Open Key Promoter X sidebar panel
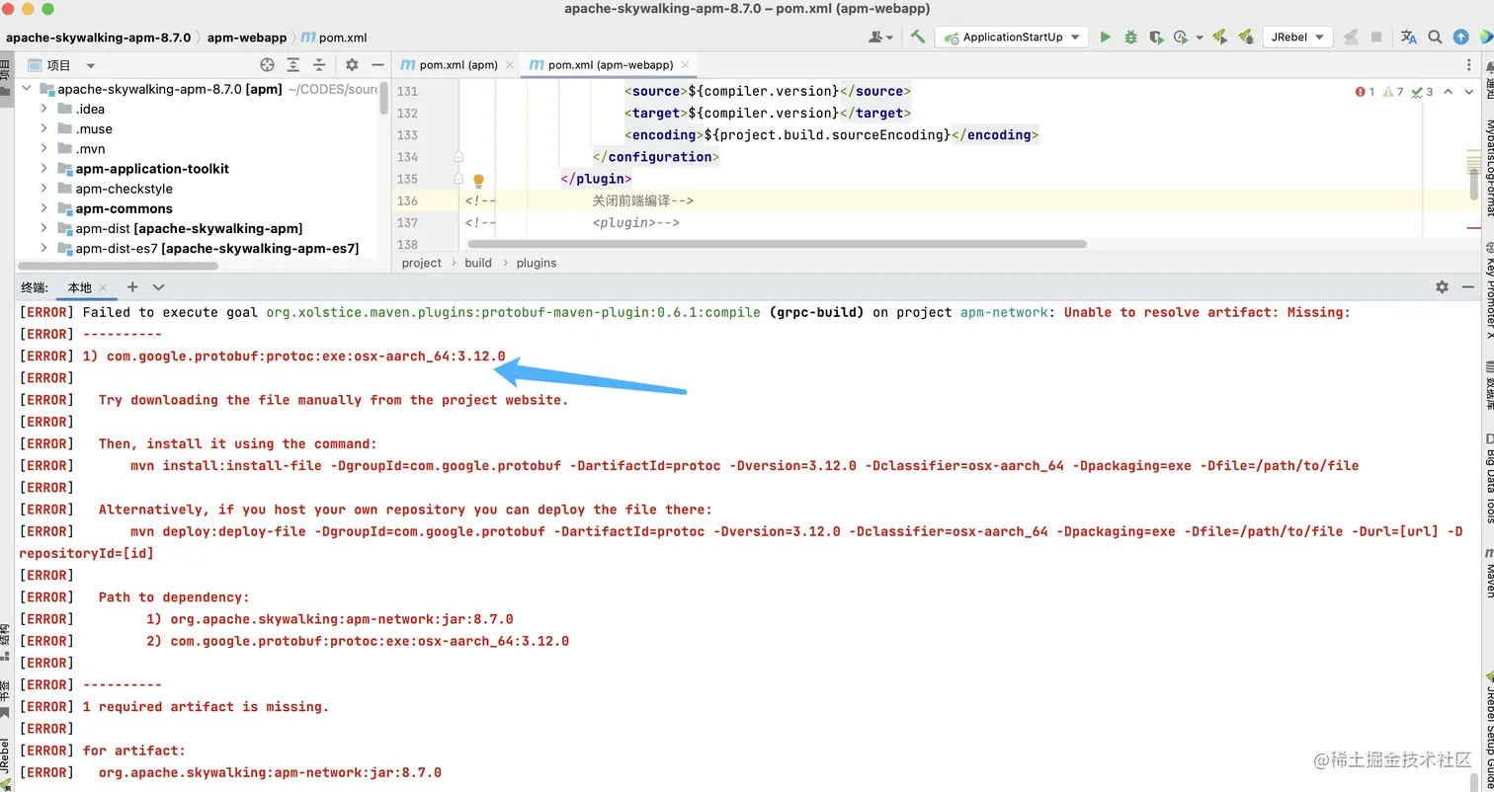Viewport: 1494px width, 792px height. point(1488,289)
